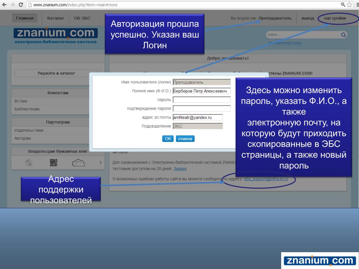Click the zoom magnifier icon in address bar

click(x=343, y=5)
